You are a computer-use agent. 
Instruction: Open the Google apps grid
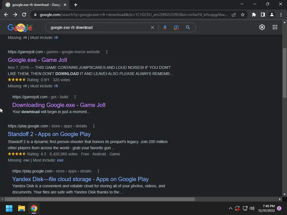(275, 27)
